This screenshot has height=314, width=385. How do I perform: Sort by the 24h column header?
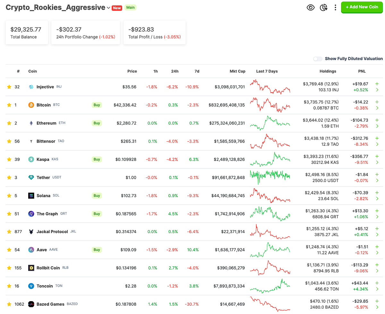point(175,71)
